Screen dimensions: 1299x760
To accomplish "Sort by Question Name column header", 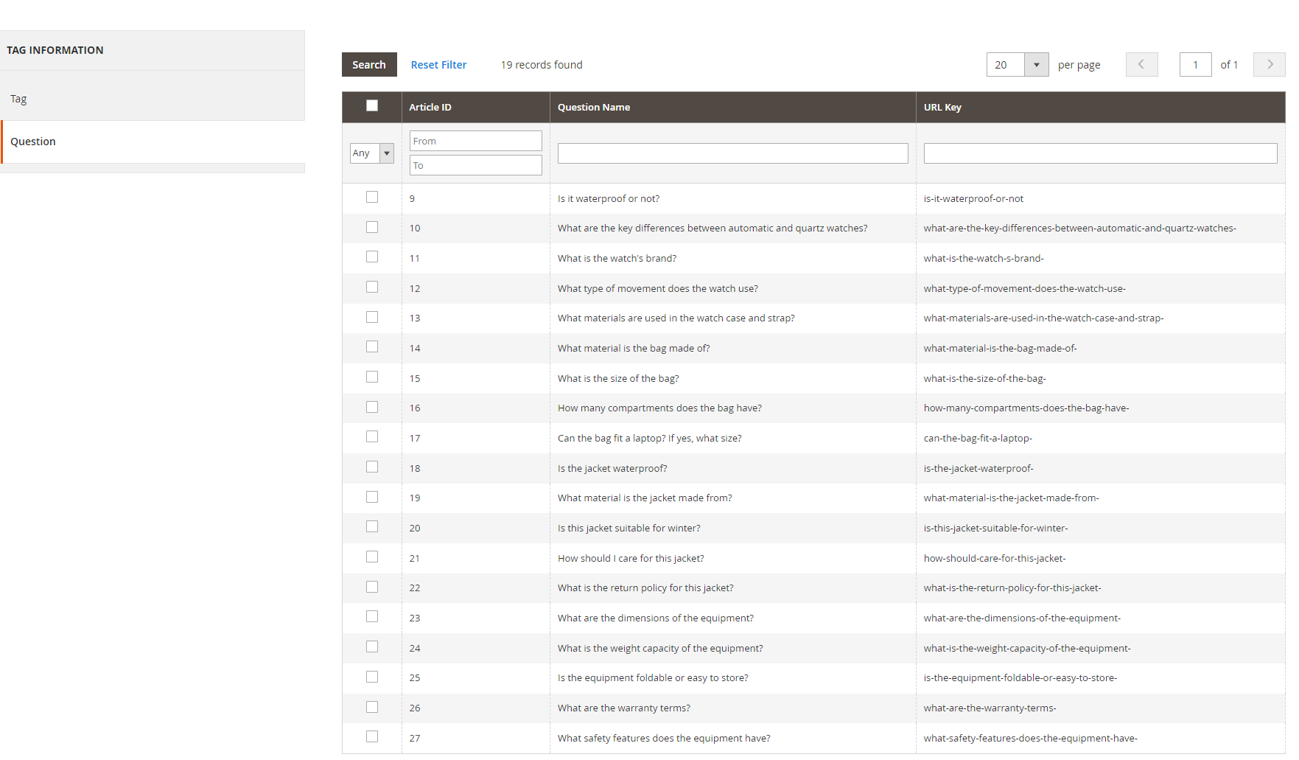I will click(x=732, y=107).
